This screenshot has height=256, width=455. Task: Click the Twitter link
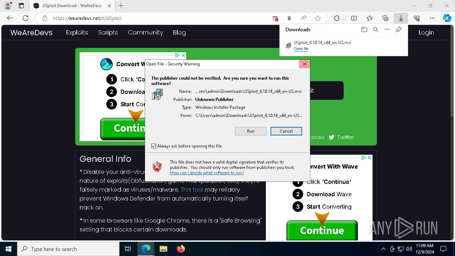click(x=341, y=137)
